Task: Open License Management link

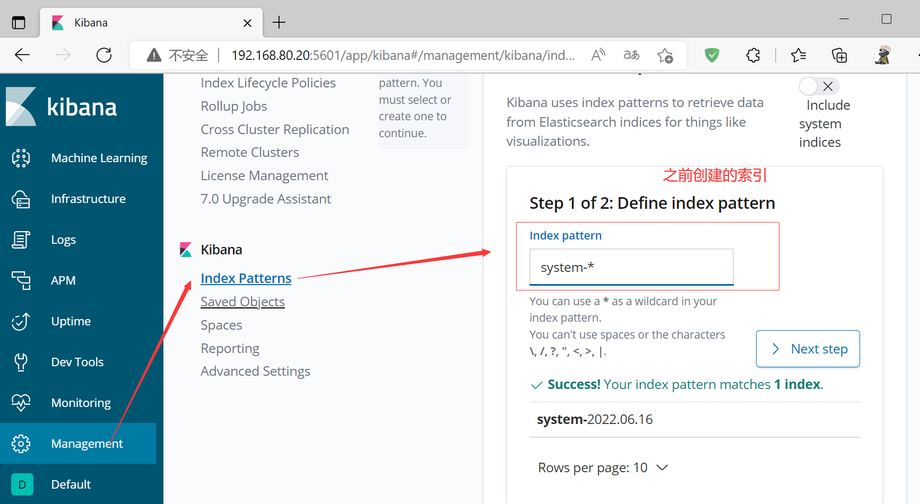Action: pos(264,175)
